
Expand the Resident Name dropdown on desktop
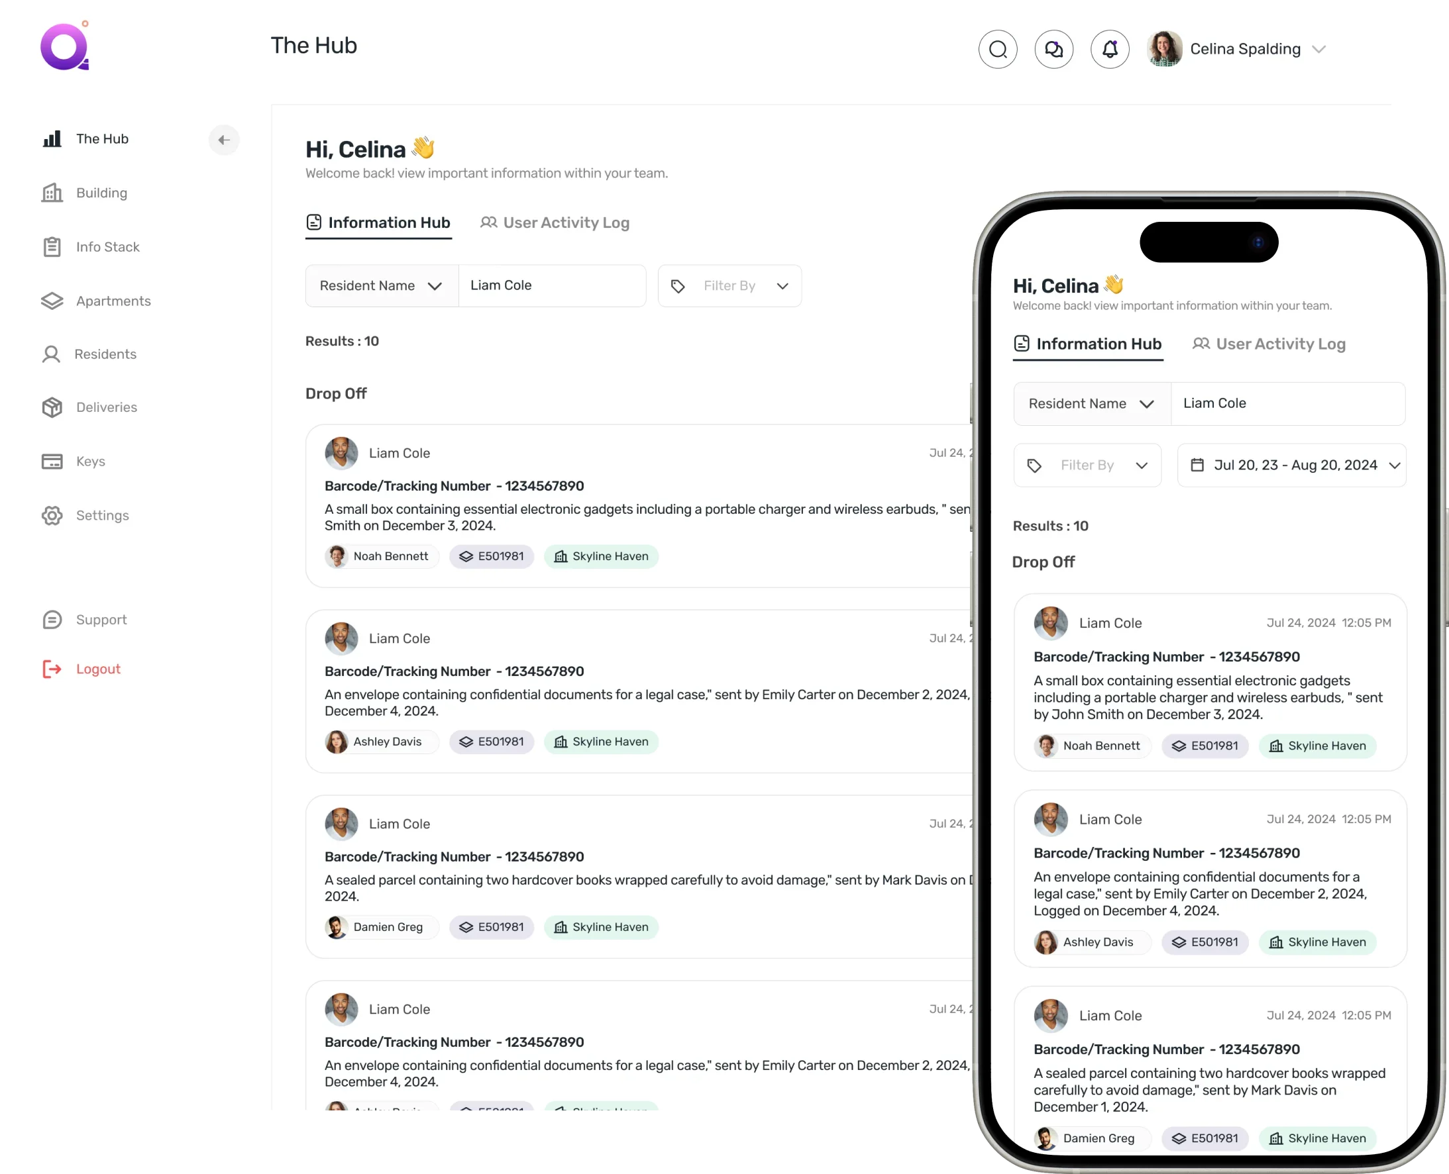point(381,286)
